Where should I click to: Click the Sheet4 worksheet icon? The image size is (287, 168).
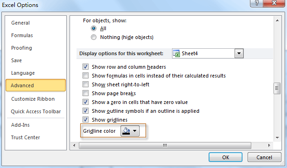[x=177, y=53]
